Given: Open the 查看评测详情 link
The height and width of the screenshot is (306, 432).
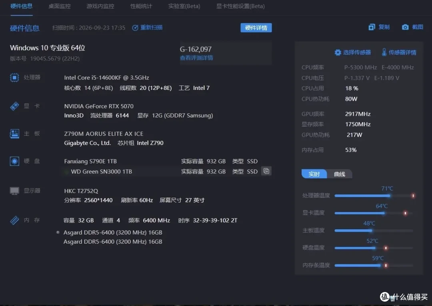Looking at the screenshot, I should tap(196, 58).
